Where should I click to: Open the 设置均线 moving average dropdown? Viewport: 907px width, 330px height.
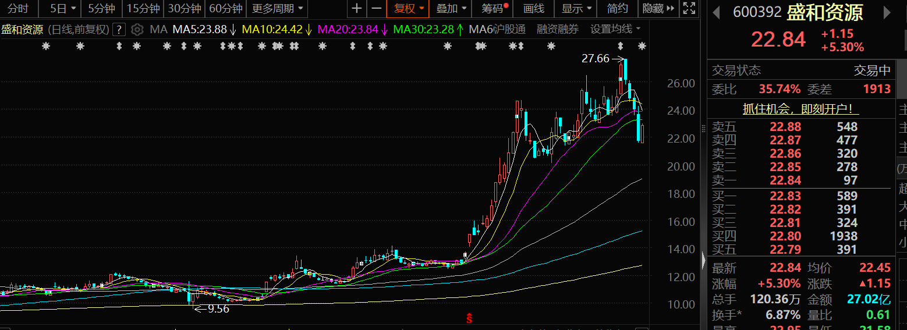click(615, 30)
